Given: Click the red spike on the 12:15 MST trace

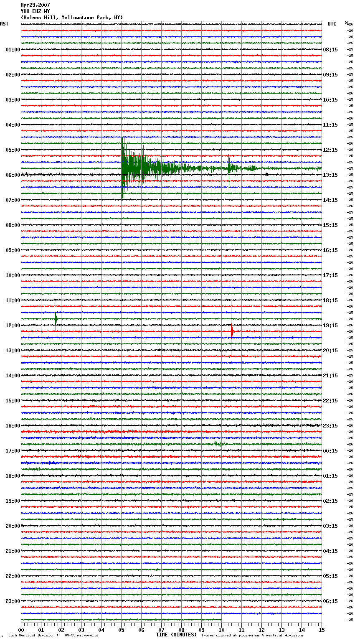Looking at the screenshot, I should [x=232, y=331].
